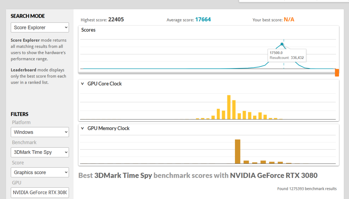Click the bold 'Leaderboard' word in description
The width and height of the screenshot is (349, 199).
tap(23, 70)
